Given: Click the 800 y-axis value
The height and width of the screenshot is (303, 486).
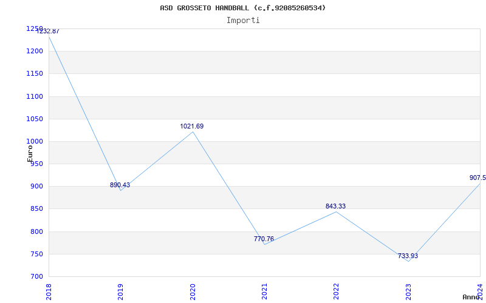Looking at the screenshot, I should point(36,231).
